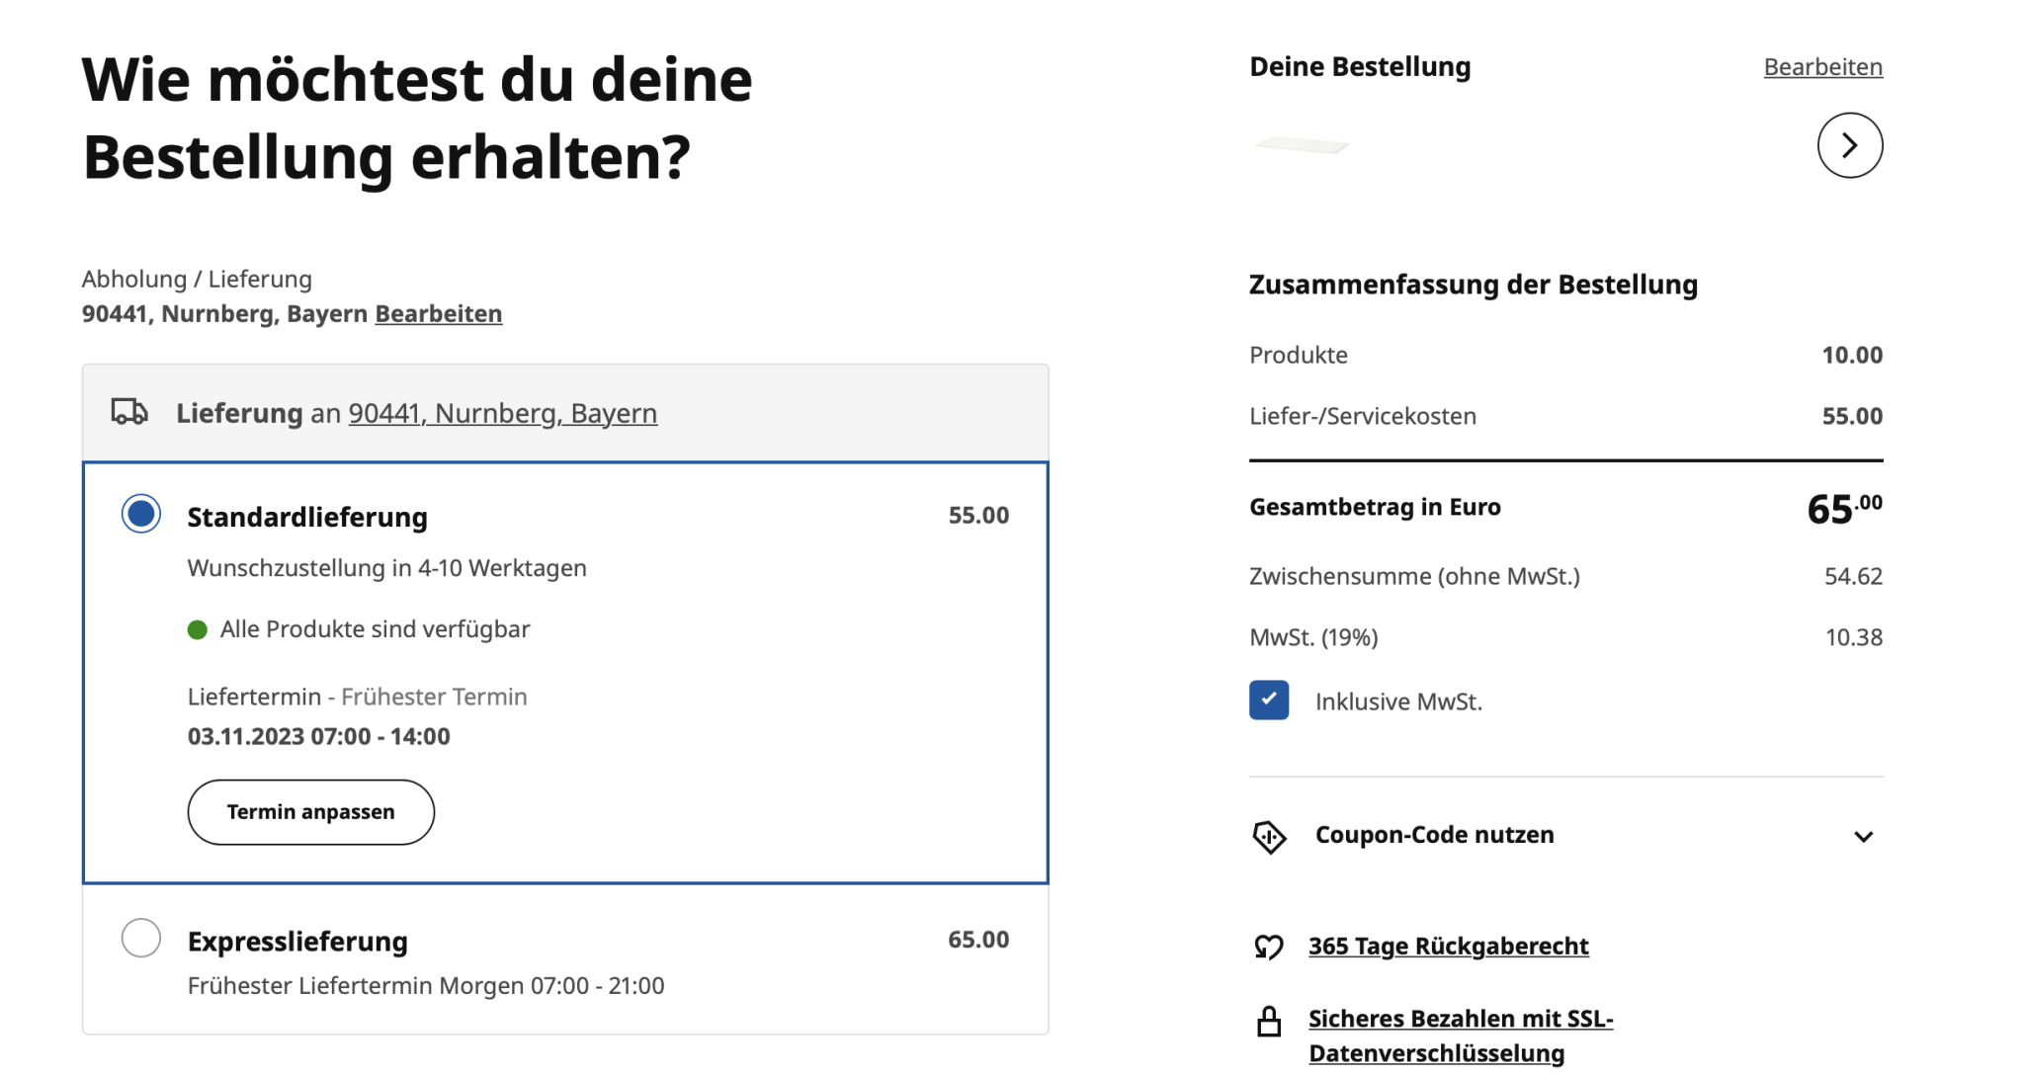Open the Coupon-Code nutzen section label

point(1434,835)
